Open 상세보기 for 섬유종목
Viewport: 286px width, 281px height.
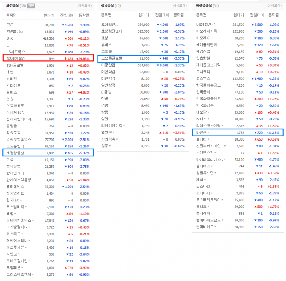tap(180, 6)
